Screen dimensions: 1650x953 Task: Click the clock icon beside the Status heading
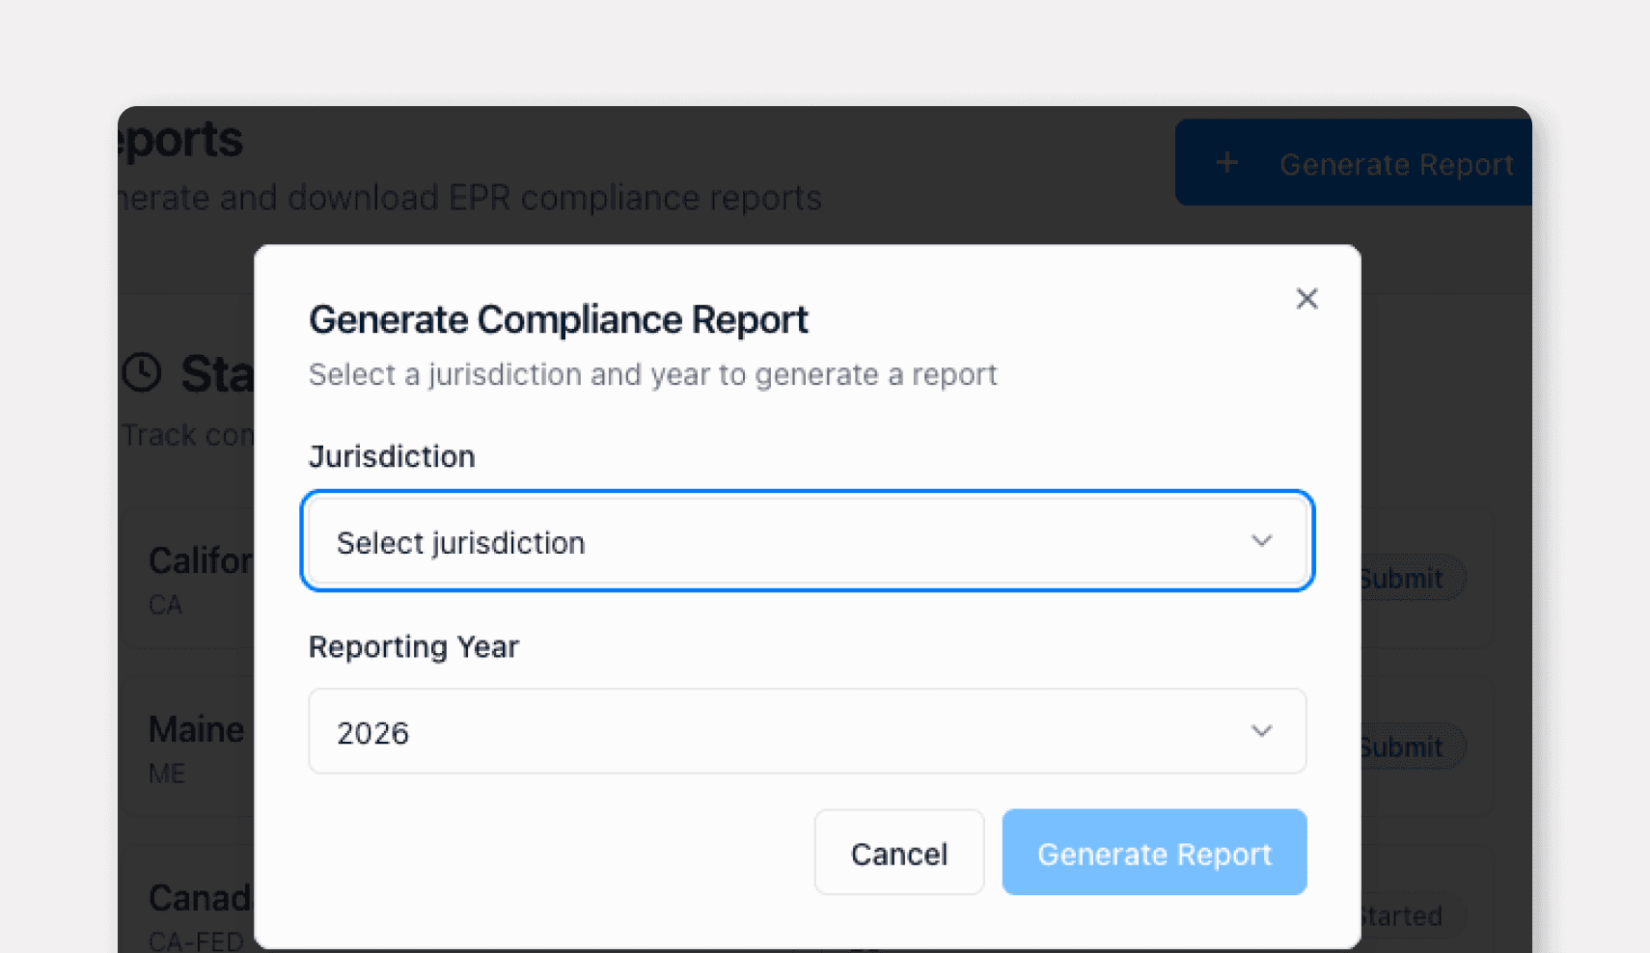[141, 371]
